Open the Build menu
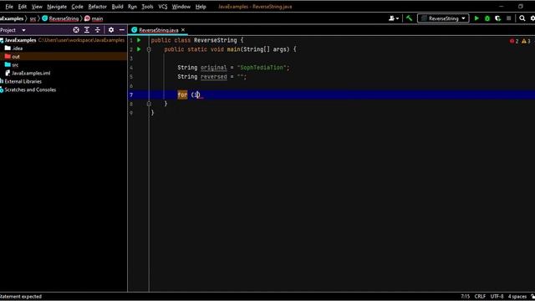The height and width of the screenshot is (301, 535). 117,7
